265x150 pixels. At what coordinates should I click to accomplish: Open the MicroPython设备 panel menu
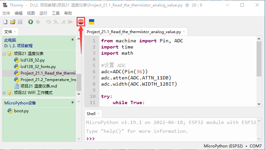tap(73, 102)
